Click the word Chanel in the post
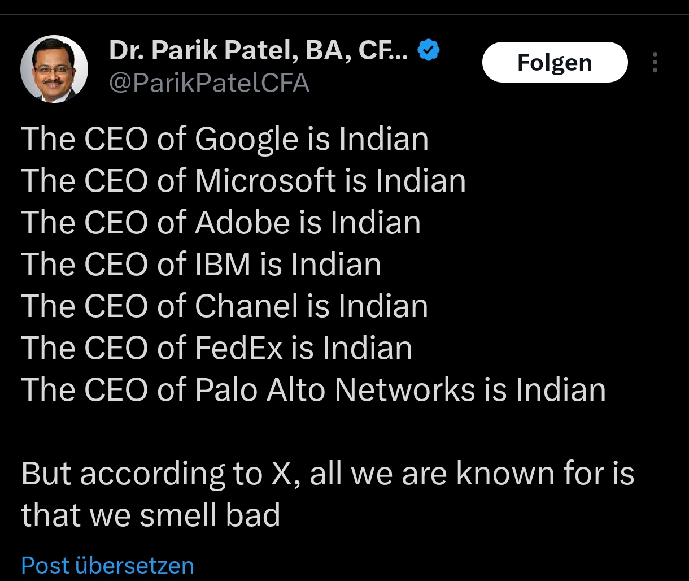689x581 pixels. [246, 306]
